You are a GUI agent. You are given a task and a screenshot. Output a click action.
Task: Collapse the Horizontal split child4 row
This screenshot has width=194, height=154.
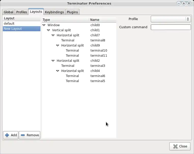click(58, 71)
